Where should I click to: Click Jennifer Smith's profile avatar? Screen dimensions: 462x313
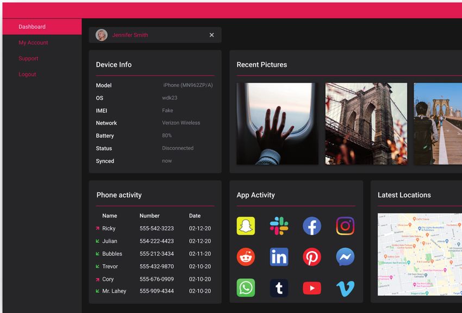pos(101,35)
